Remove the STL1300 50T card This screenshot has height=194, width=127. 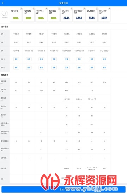pos(109,9)
